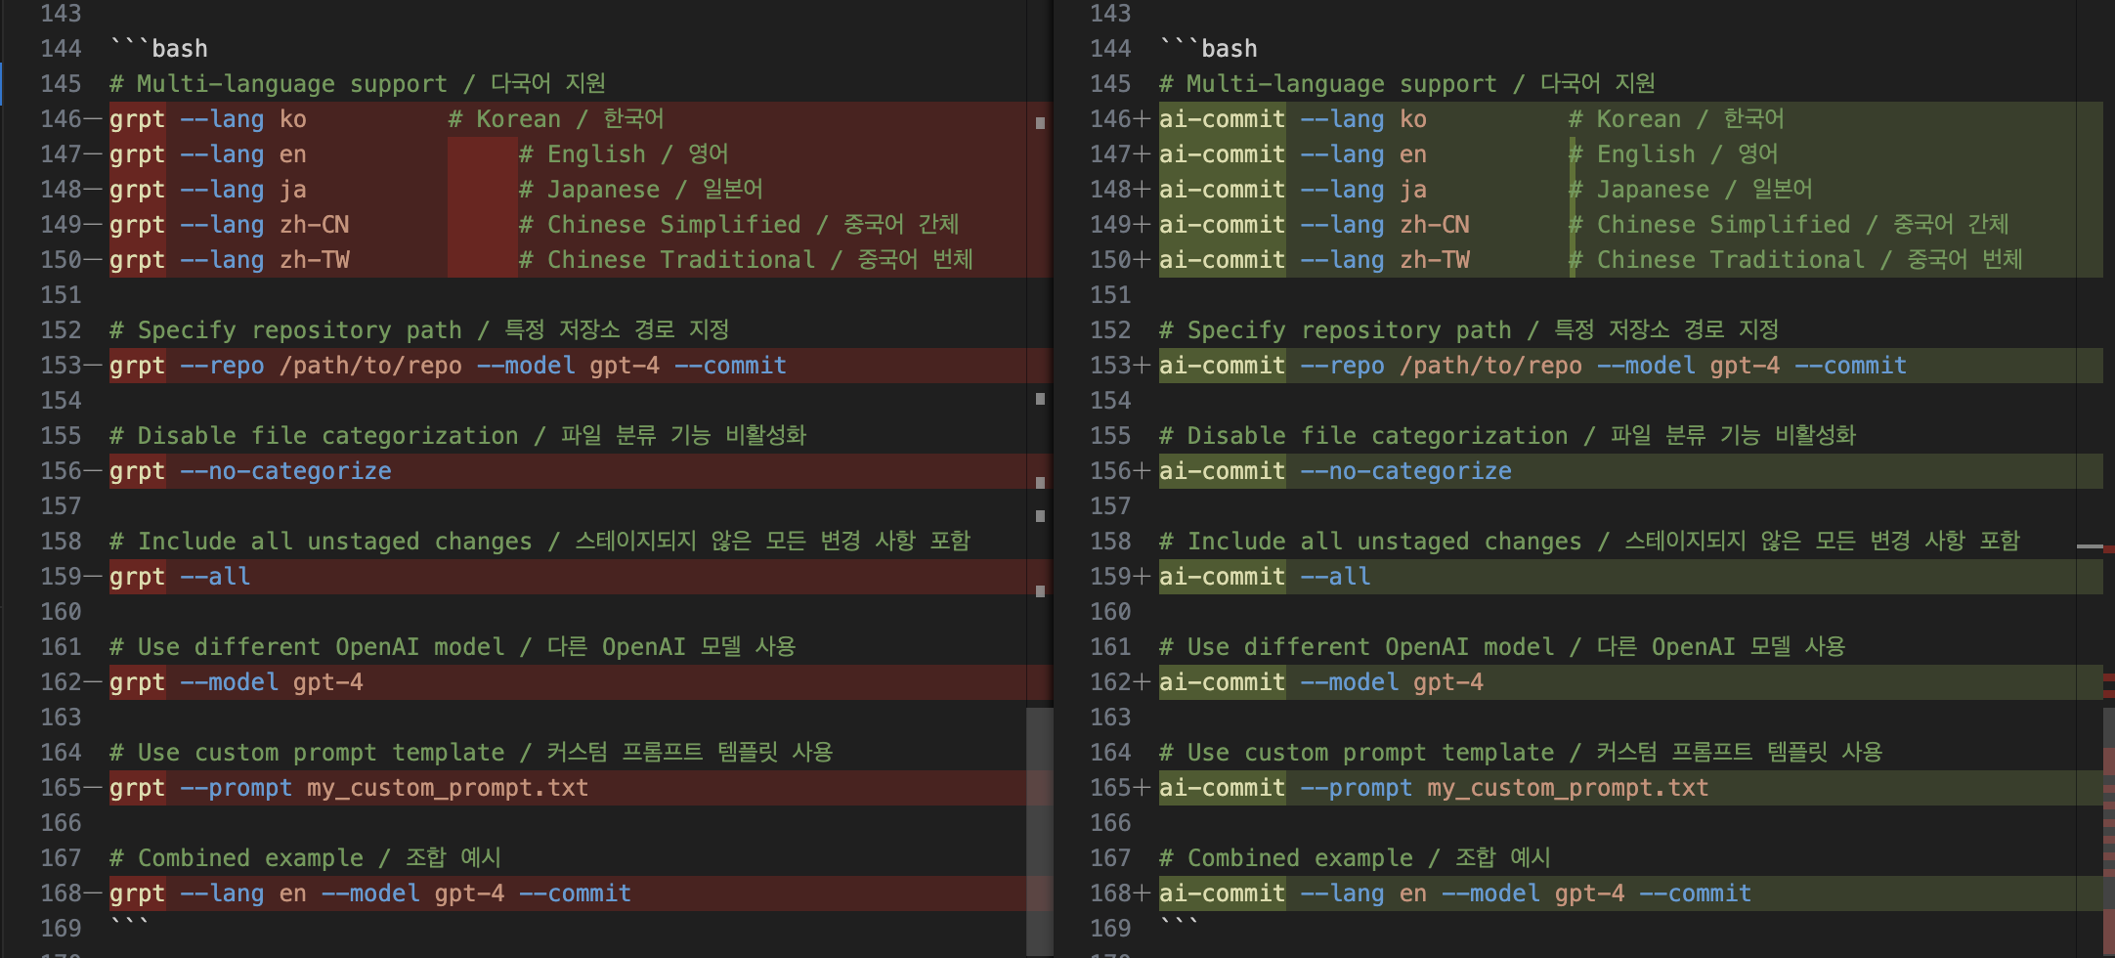2115x958 pixels.
Task: Click "ai-commit --prompt my_custom_prompt.txt" line
Action: (x=1434, y=788)
